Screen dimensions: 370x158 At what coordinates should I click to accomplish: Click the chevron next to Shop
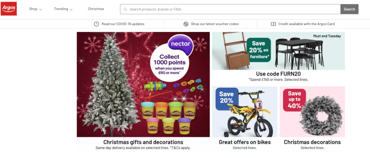(x=40, y=9)
